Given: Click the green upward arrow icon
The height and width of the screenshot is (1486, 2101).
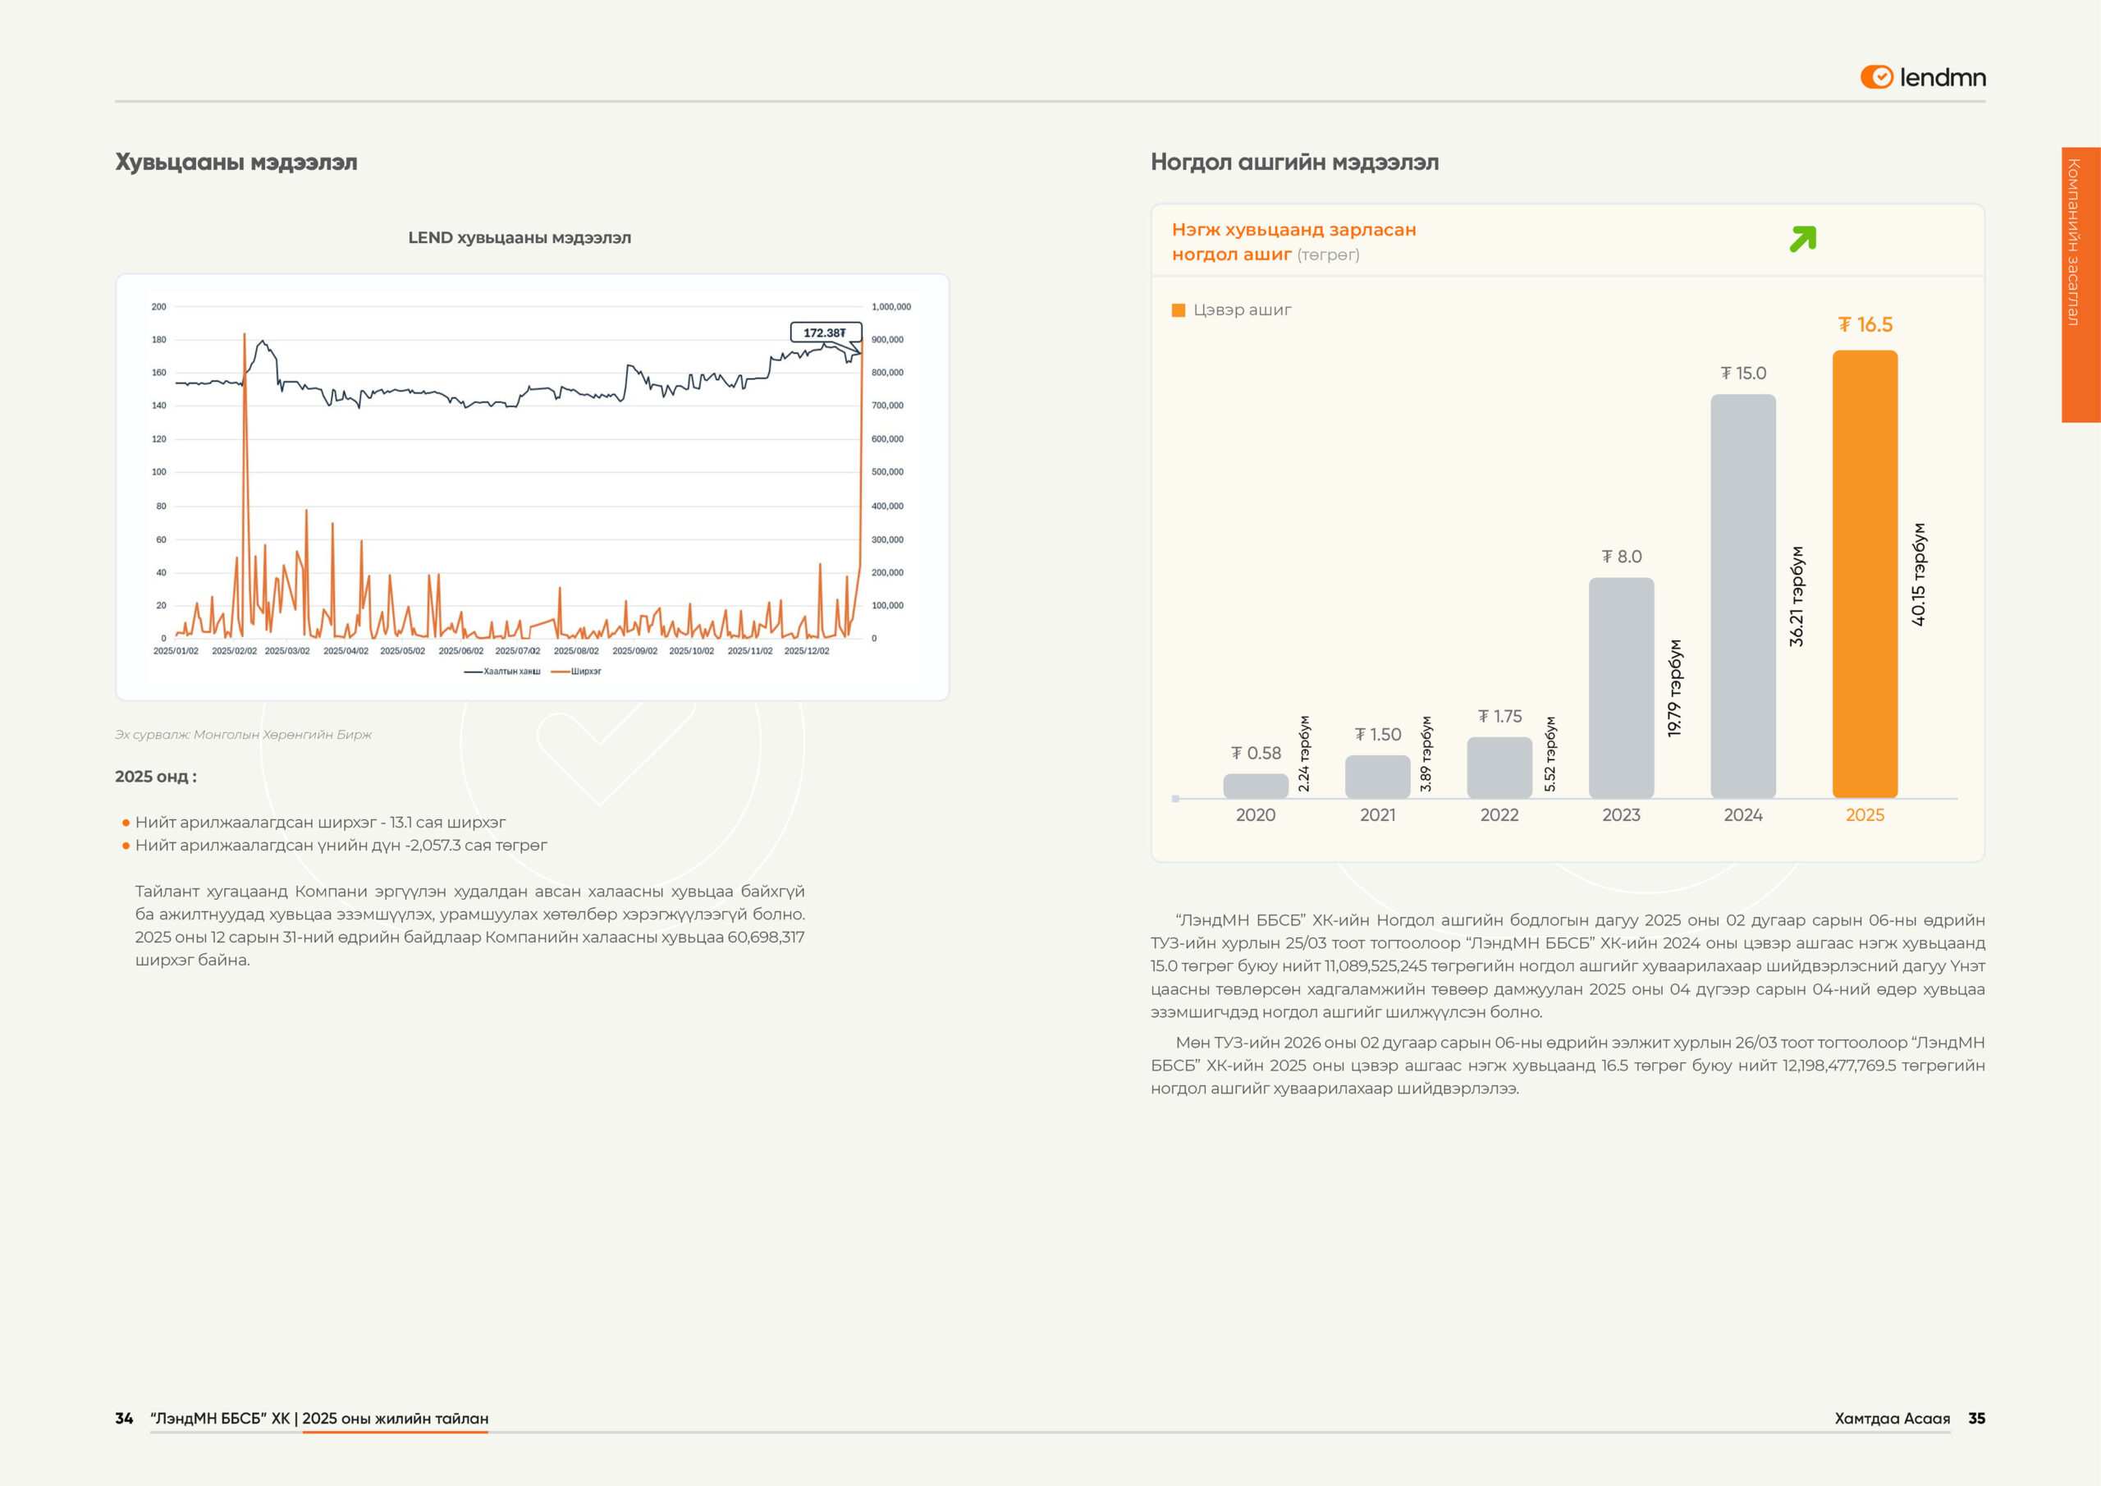Looking at the screenshot, I should [x=1803, y=239].
